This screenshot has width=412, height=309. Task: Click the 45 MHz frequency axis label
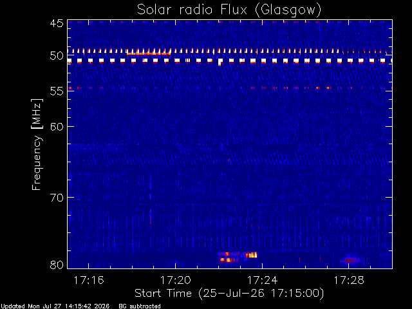(x=57, y=23)
